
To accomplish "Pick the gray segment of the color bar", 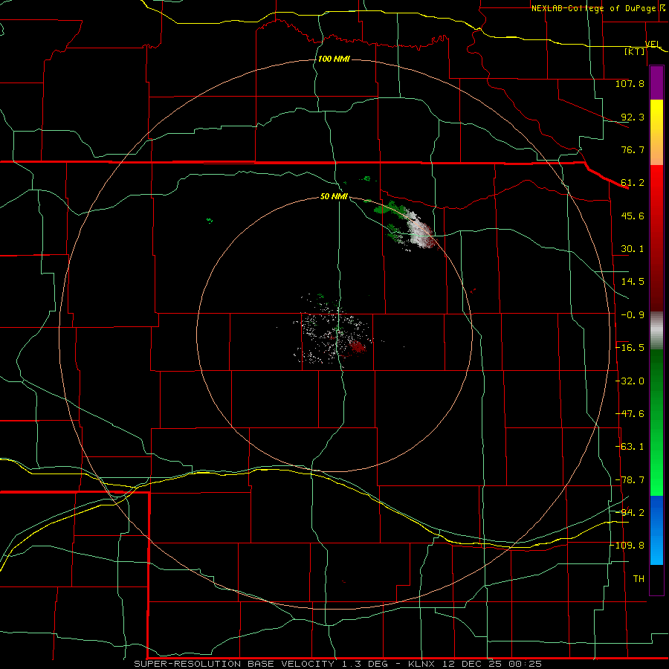I will click(656, 330).
